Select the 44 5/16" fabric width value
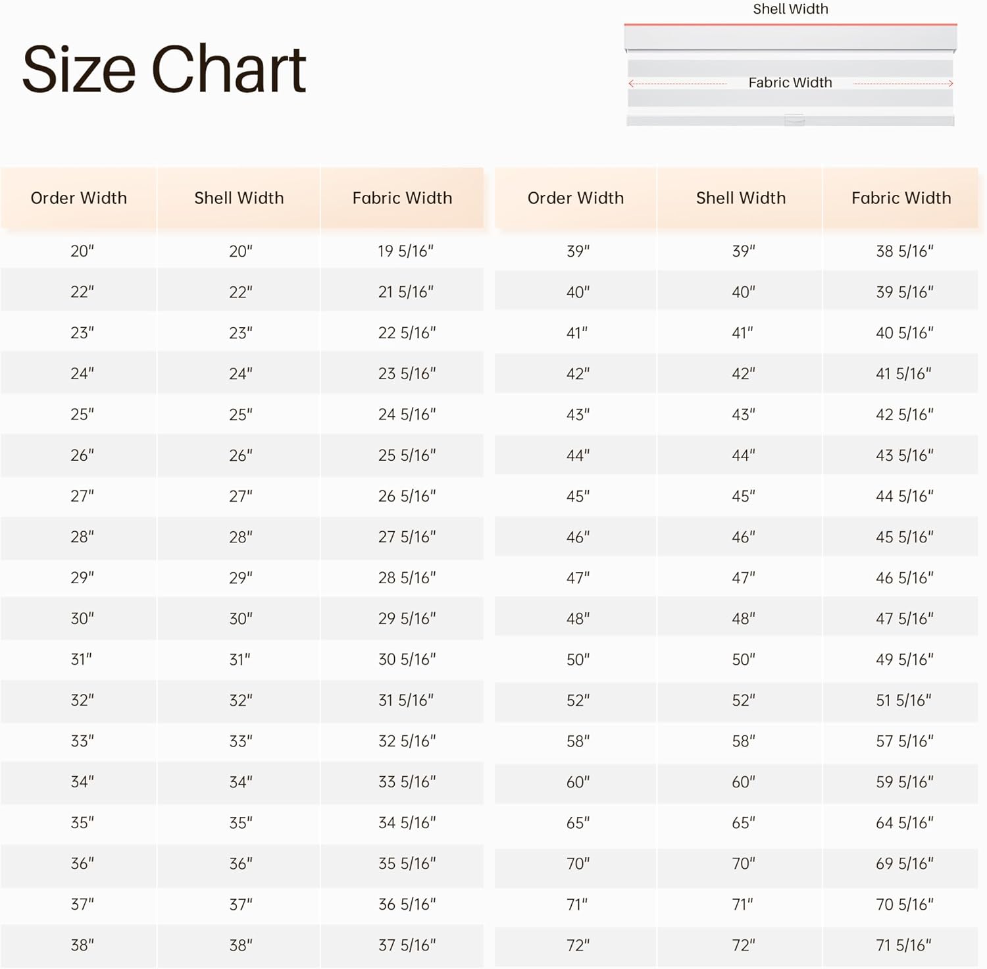 point(905,496)
